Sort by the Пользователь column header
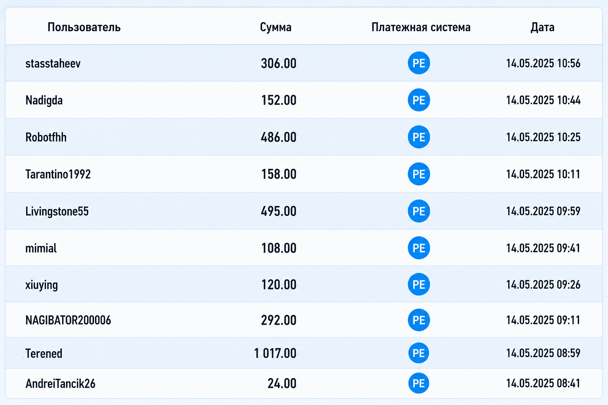Viewport: 608px width, 405px height. (x=84, y=27)
